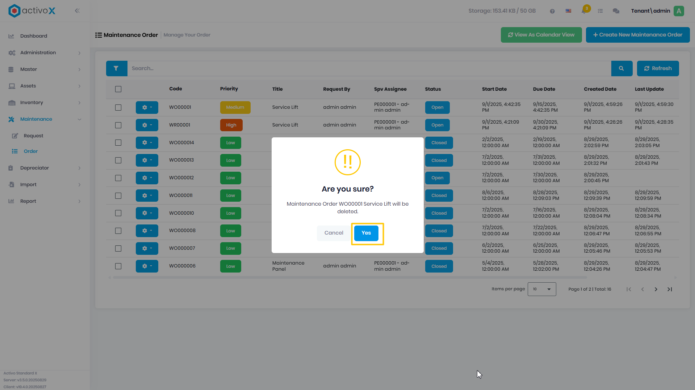The width and height of the screenshot is (695, 390).
Task: Click the Medium priority badge
Action: (x=235, y=107)
